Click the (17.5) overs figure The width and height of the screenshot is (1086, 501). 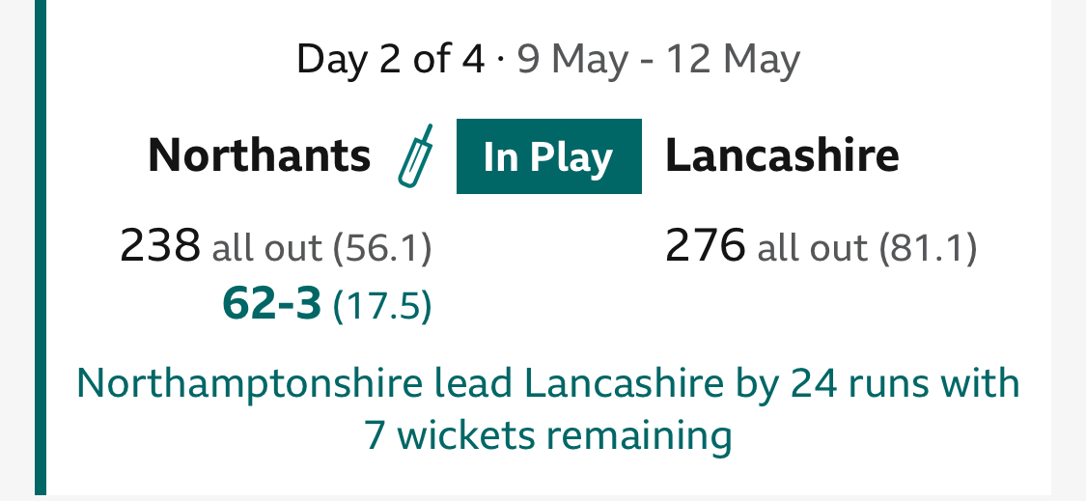click(x=381, y=307)
